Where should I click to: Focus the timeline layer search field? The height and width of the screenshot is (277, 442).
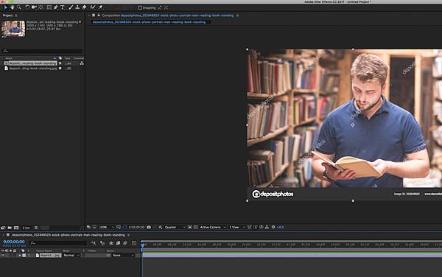[x=58, y=243]
